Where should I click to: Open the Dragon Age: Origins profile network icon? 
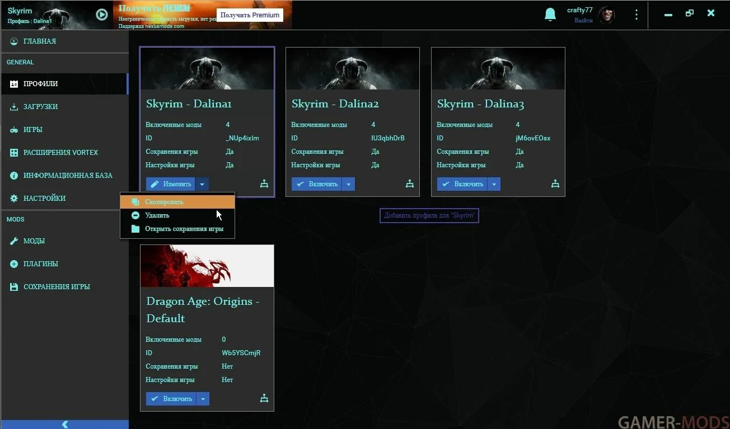click(x=264, y=398)
